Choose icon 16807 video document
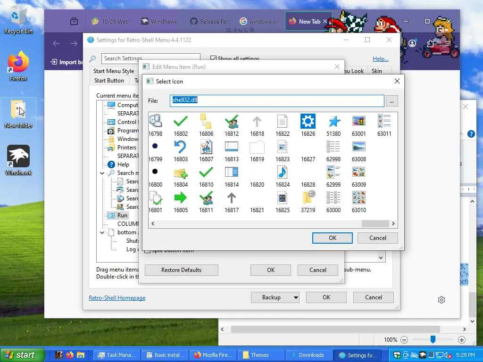Screen dimensions: 483x362 tap(206, 147)
